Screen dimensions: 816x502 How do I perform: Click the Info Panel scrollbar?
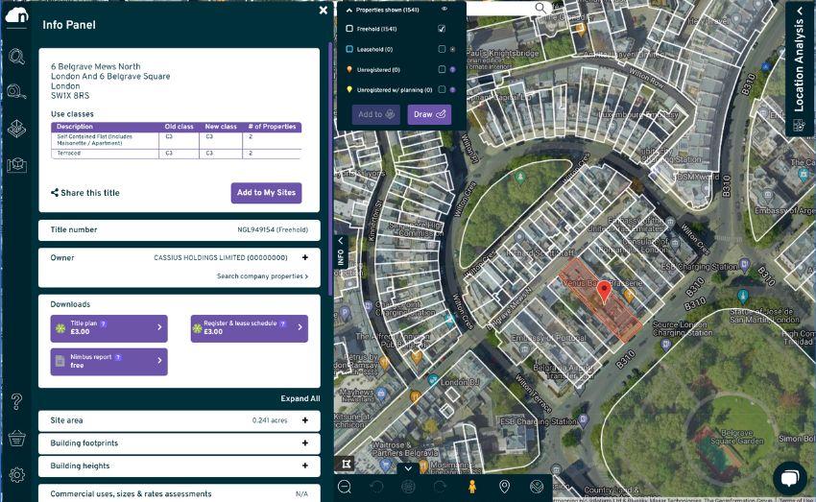pyautogui.click(x=330, y=169)
